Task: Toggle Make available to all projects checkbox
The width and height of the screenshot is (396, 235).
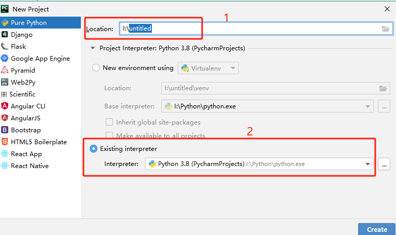Action: (x=109, y=135)
